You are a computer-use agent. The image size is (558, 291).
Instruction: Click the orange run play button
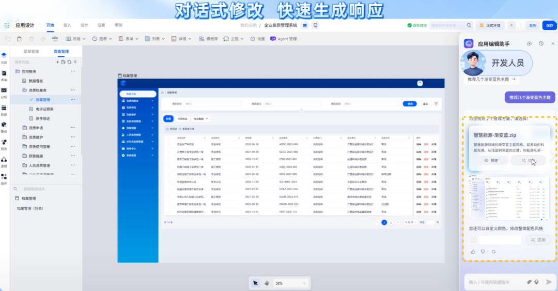512,25
